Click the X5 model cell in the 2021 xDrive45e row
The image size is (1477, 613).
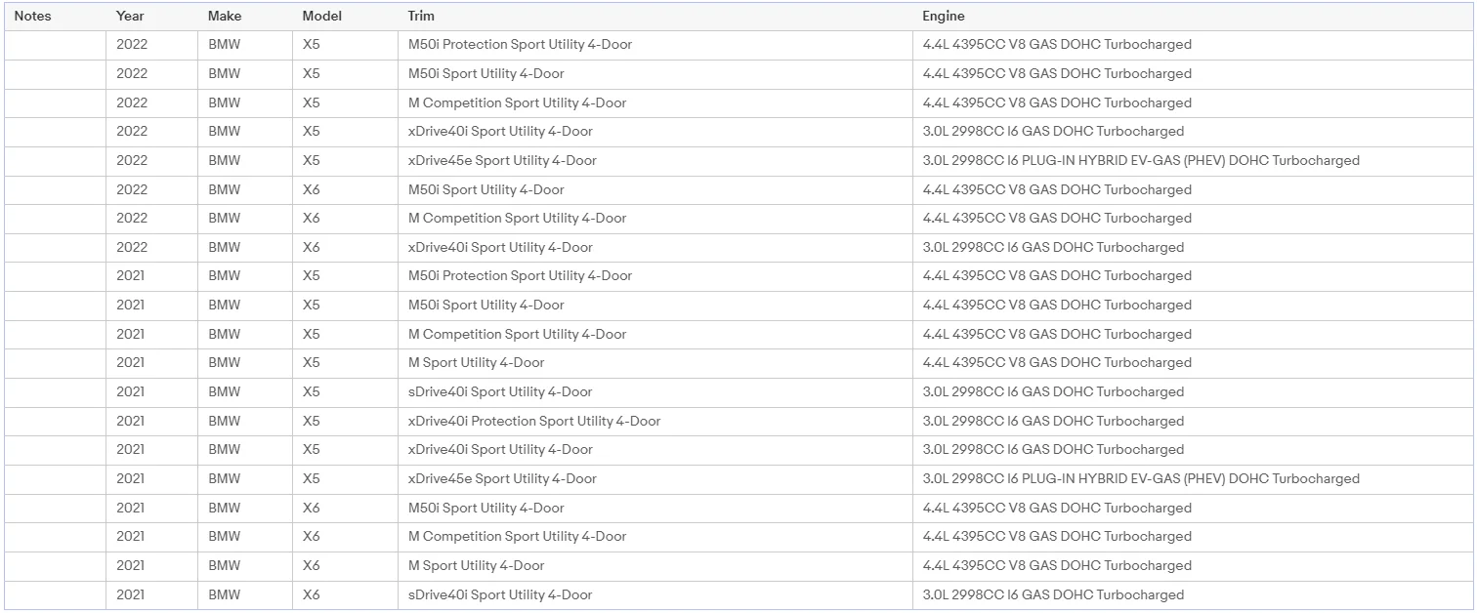coord(345,479)
